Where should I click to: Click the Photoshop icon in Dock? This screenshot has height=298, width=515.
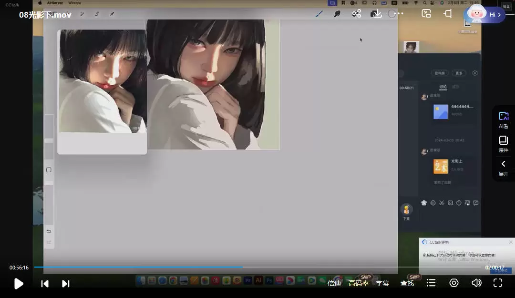269,280
